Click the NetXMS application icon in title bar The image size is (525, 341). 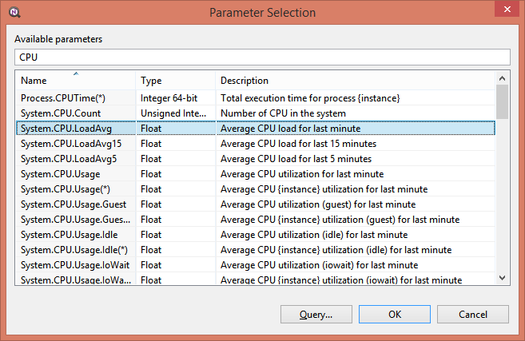pyautogui.click(x=14, y=13)
